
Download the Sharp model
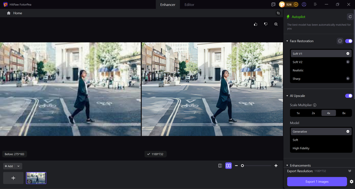pyautogui.click(x=348, y=79)
